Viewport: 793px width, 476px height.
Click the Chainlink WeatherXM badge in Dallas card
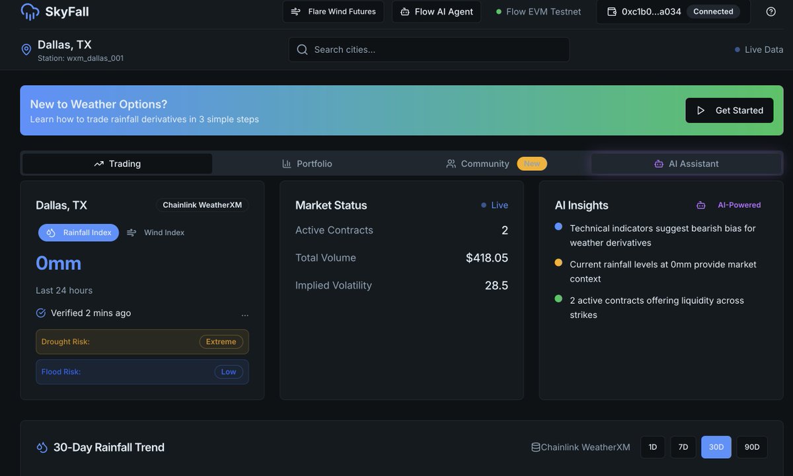202,205
